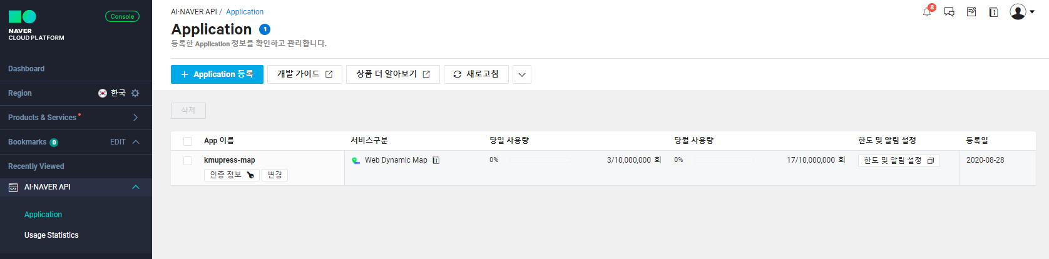Click the 새로고침 refresh button

coord(476,74)
